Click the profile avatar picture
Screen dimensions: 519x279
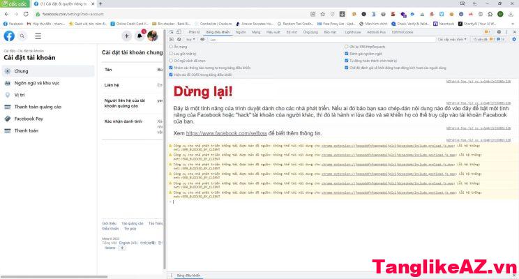[x=152, y=36]
